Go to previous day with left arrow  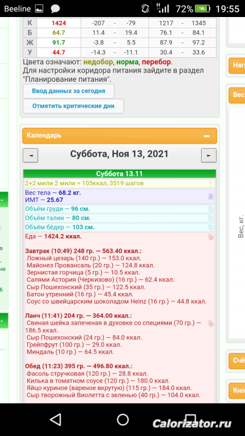coord(30,156)
